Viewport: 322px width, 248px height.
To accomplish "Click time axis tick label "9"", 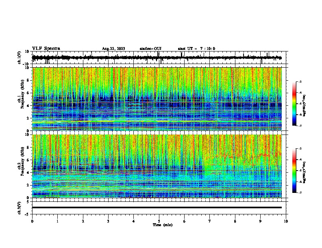I will click(260, 221).
